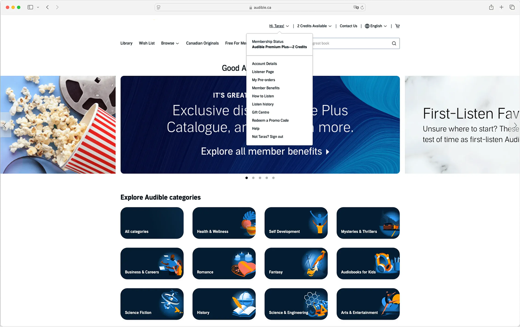
Task: Open the shopping cart icon
Action: coord(397,26)
